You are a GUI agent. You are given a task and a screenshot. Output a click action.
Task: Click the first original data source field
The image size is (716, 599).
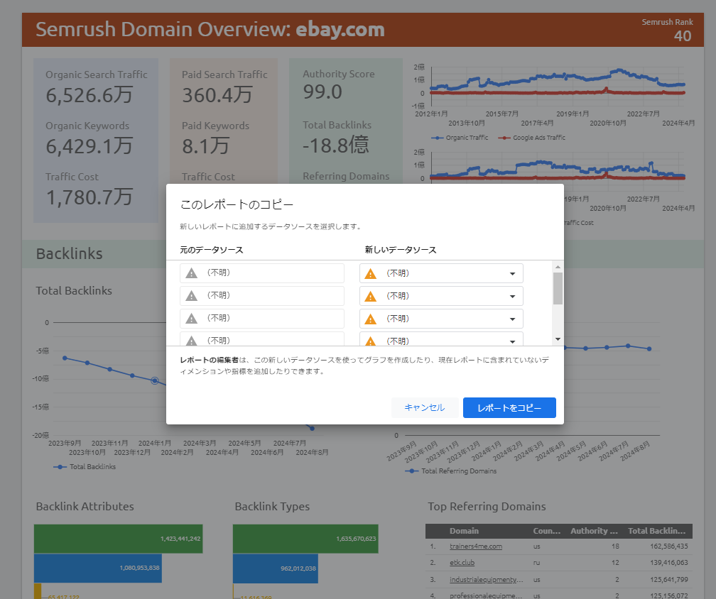(262, 273)
